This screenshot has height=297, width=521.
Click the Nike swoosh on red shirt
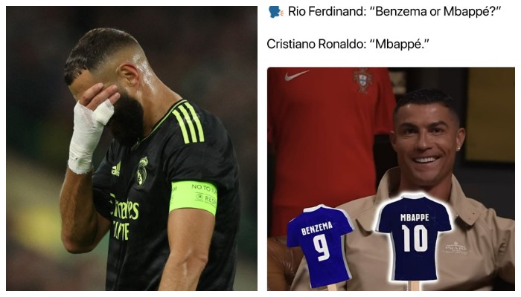coord(296,75)
